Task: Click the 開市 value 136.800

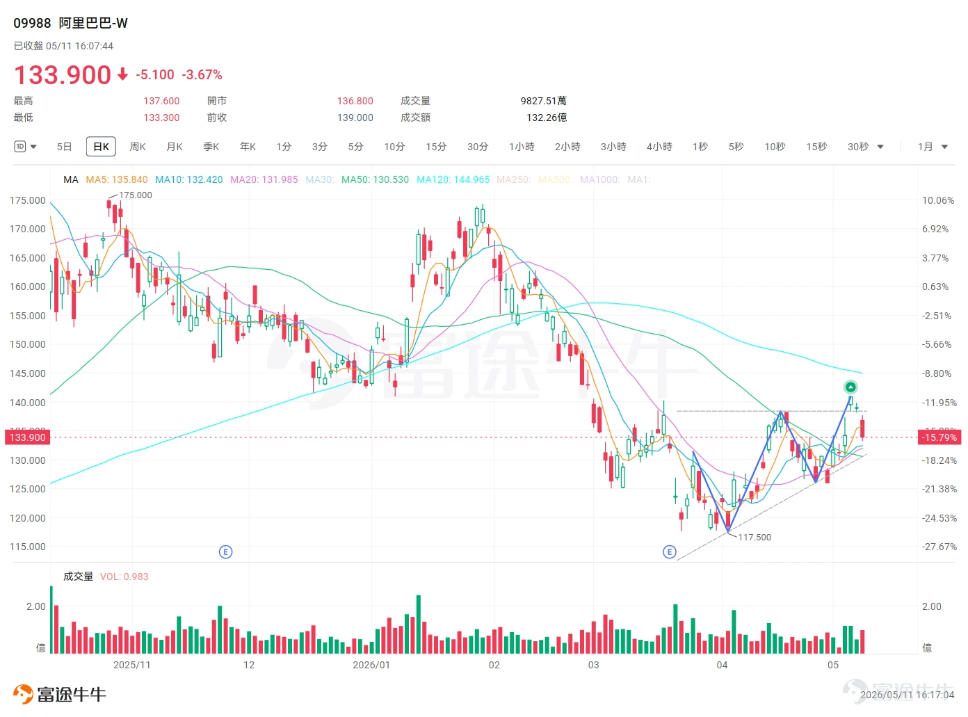Action: tap(355, 101)
